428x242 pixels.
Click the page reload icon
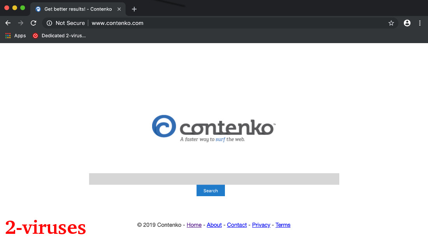(33, 23)
